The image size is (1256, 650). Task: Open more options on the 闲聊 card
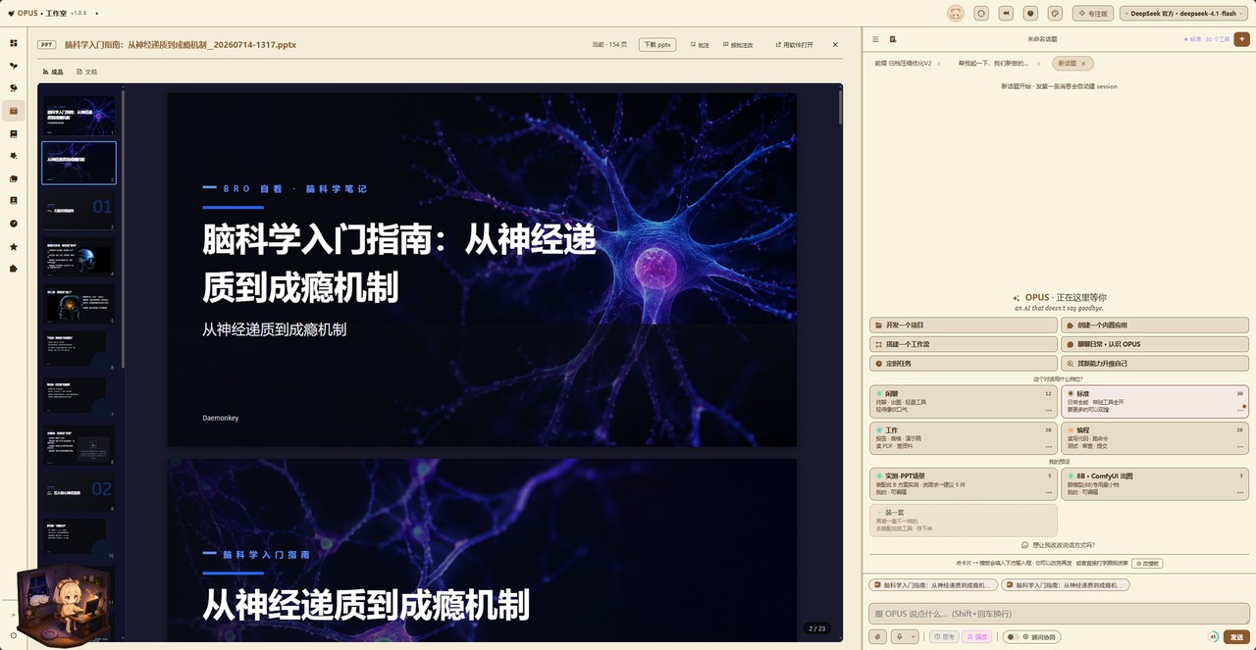[1048, 410]
